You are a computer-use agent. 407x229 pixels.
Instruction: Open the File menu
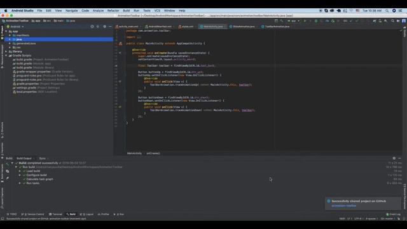(39, 11)
